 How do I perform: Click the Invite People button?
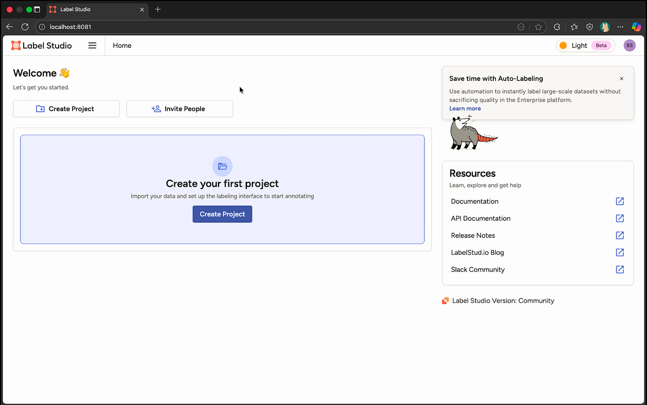(x=180, y=109)
